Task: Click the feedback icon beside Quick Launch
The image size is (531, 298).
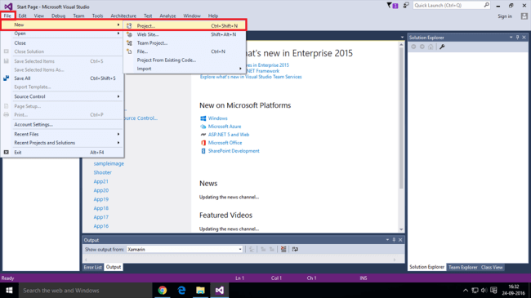Action: pos(406,6)
